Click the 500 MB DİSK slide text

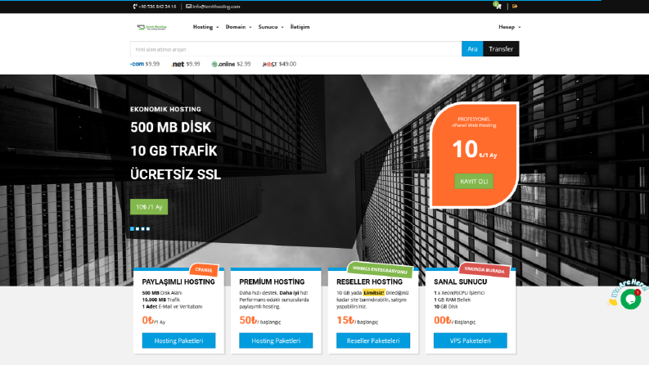coord(170,127)
